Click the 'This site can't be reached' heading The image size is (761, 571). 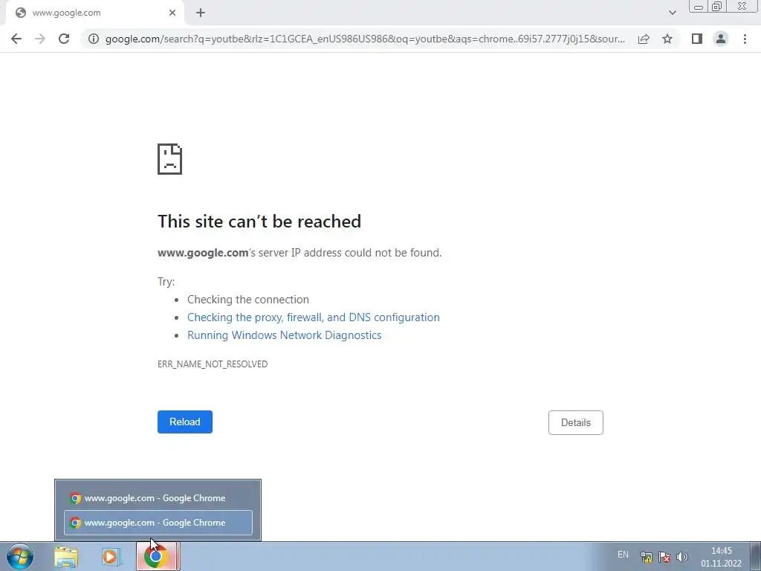259,222
